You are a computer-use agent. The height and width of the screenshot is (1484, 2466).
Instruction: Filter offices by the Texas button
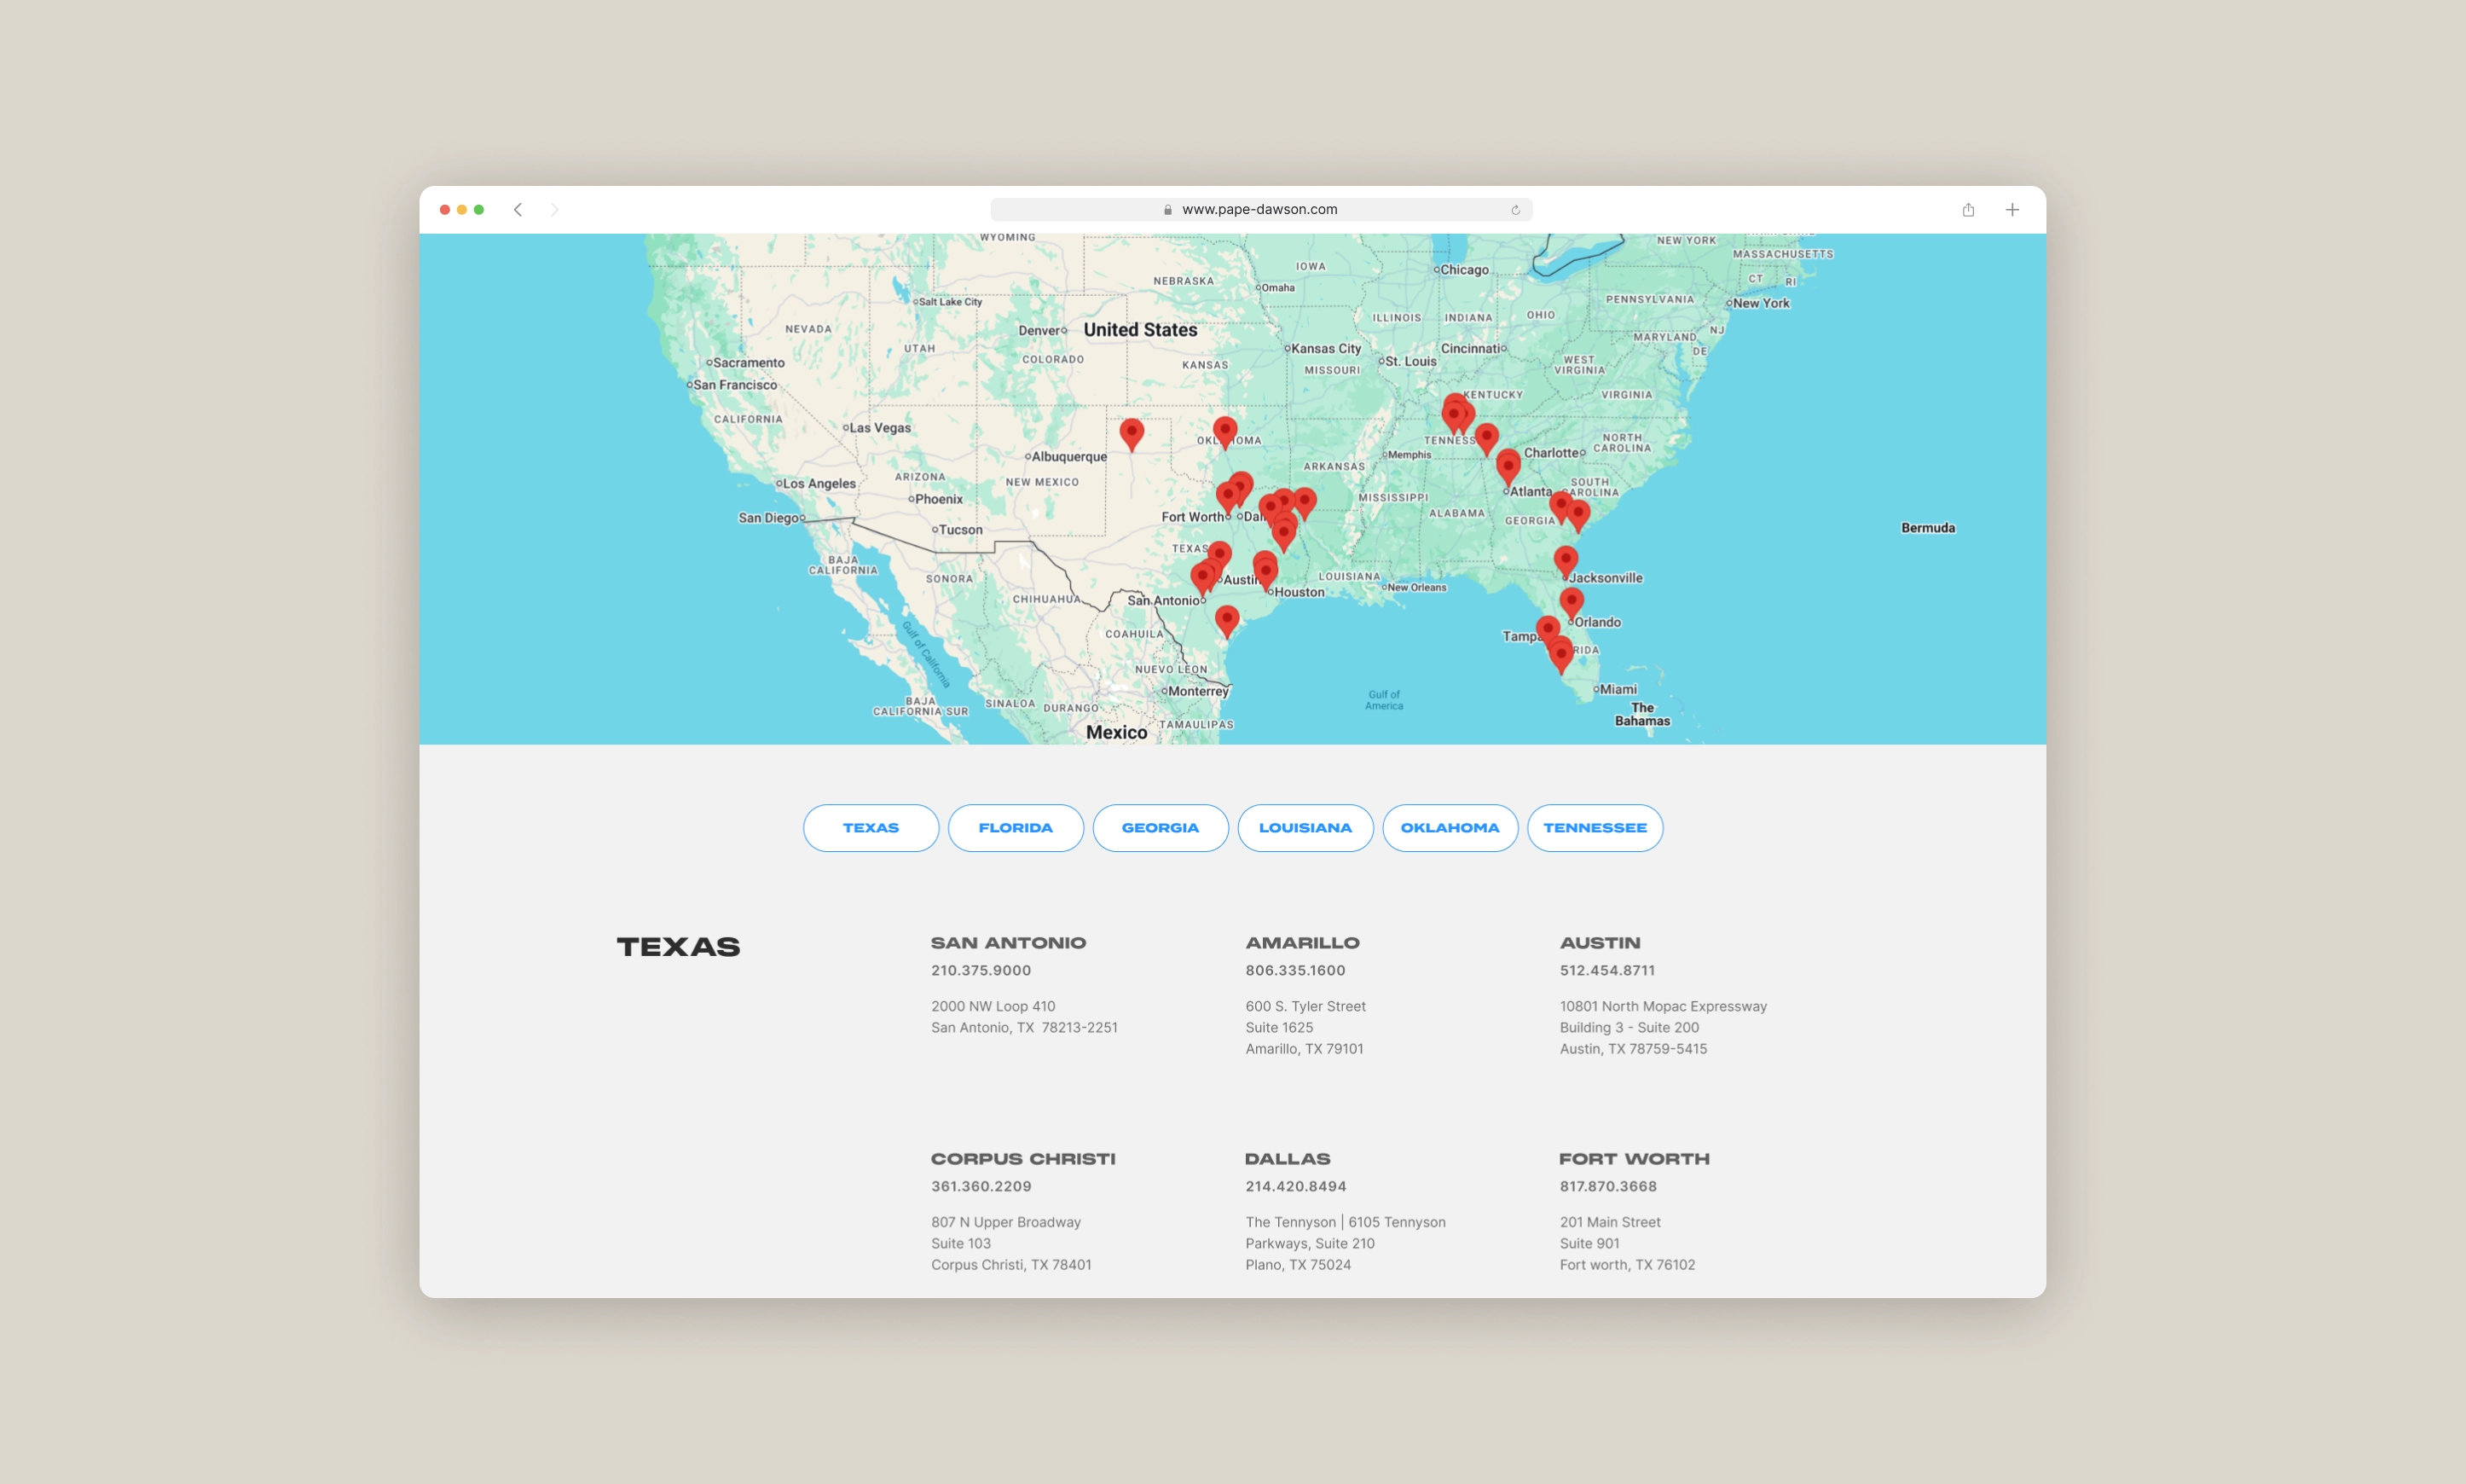click(x=871, y=828)
